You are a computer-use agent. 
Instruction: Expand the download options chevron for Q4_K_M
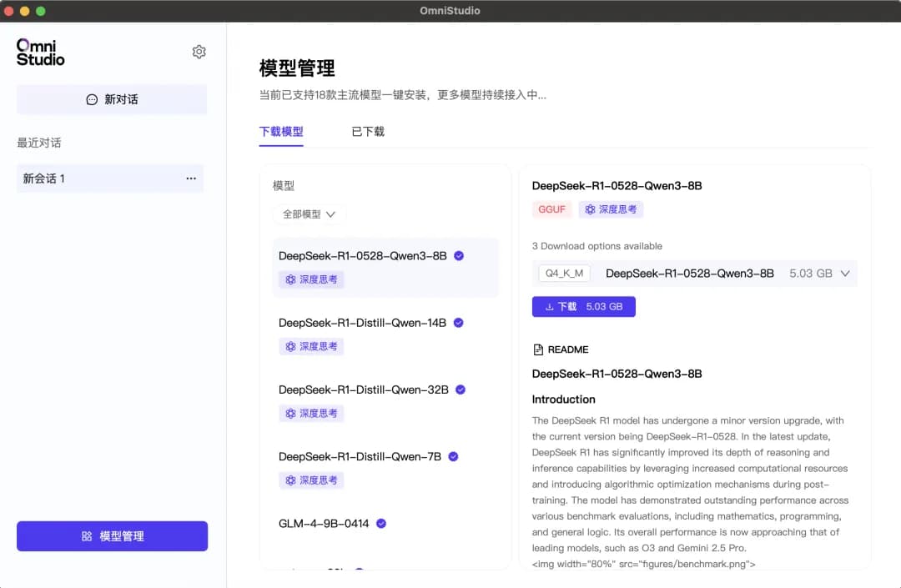click(844, 273)
